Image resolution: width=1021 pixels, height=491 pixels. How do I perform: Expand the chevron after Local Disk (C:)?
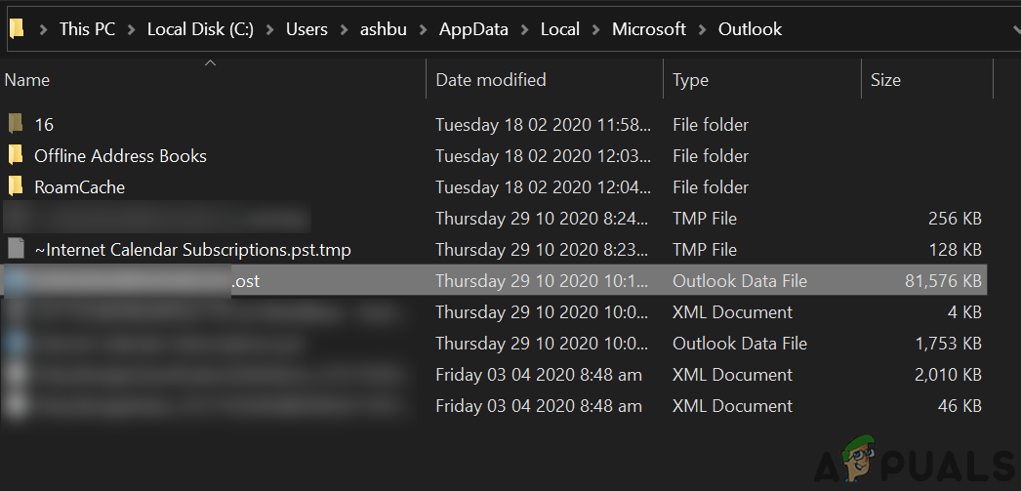click(270, 29)
